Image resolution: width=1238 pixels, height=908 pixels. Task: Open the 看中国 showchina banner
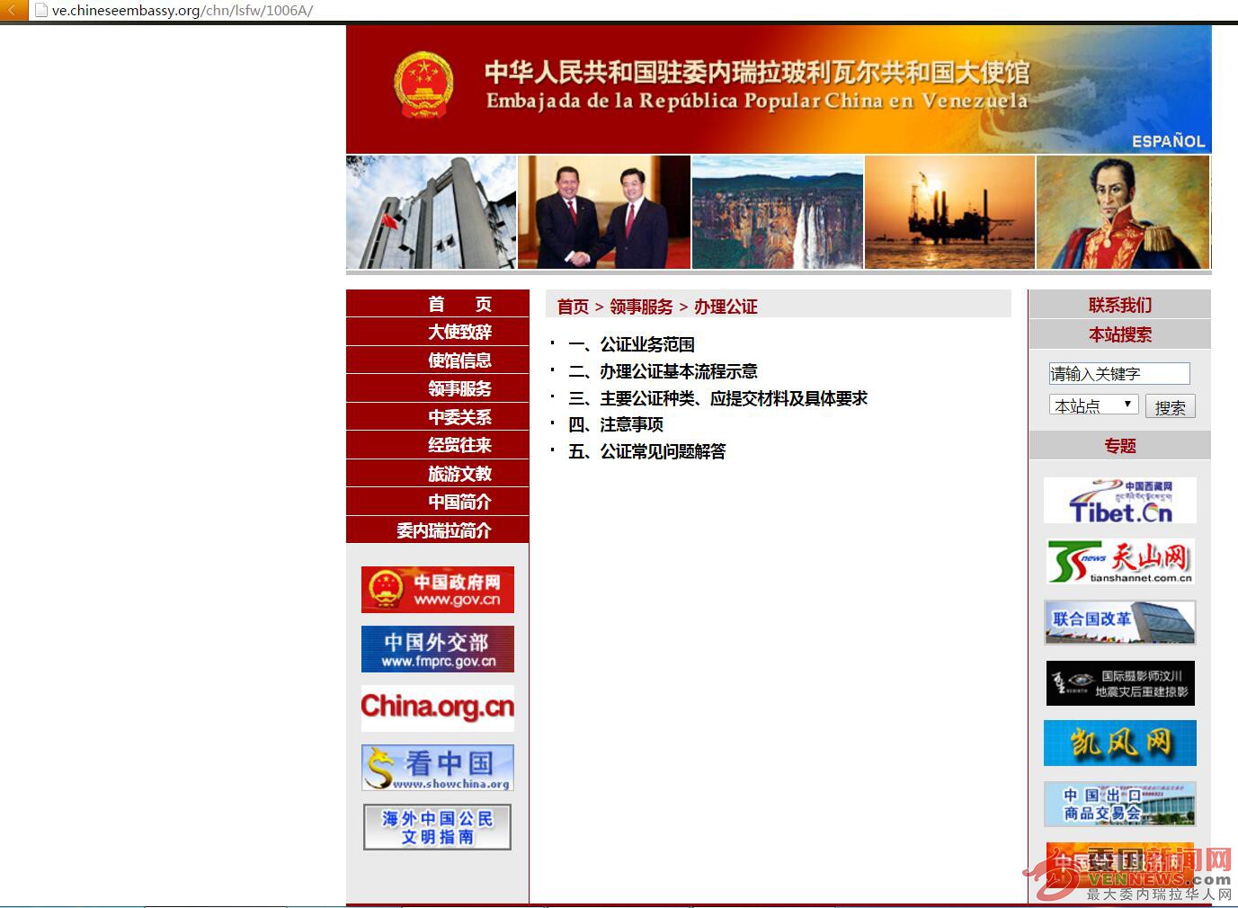click(x=438, y=768)
